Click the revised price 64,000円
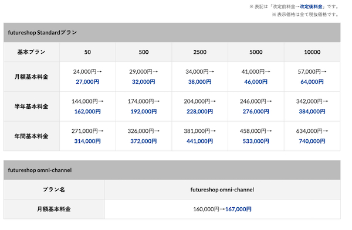This screenshot has width=352, height=230. pos(312,82)
